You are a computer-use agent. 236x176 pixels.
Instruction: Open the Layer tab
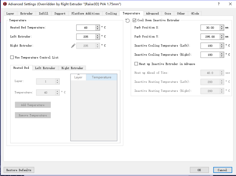coord(10,14)
